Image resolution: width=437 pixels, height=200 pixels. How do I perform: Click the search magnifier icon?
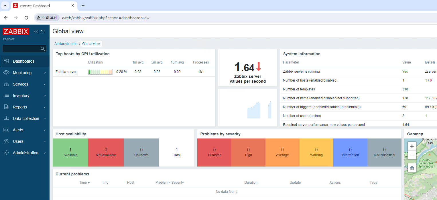point(43,49)
